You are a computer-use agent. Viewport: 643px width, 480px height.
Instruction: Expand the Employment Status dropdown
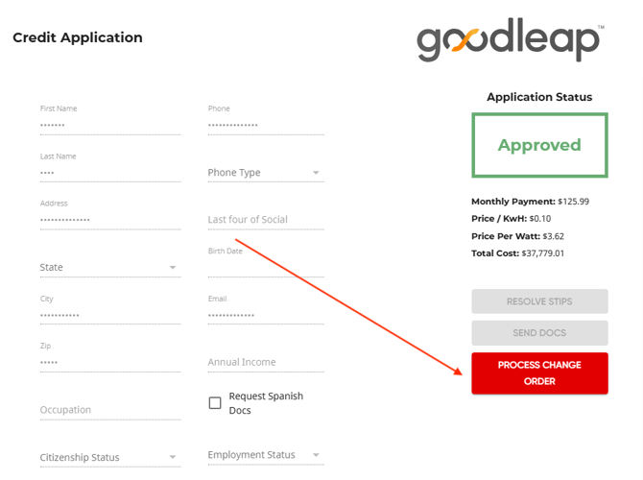click(x=265, y=455)
